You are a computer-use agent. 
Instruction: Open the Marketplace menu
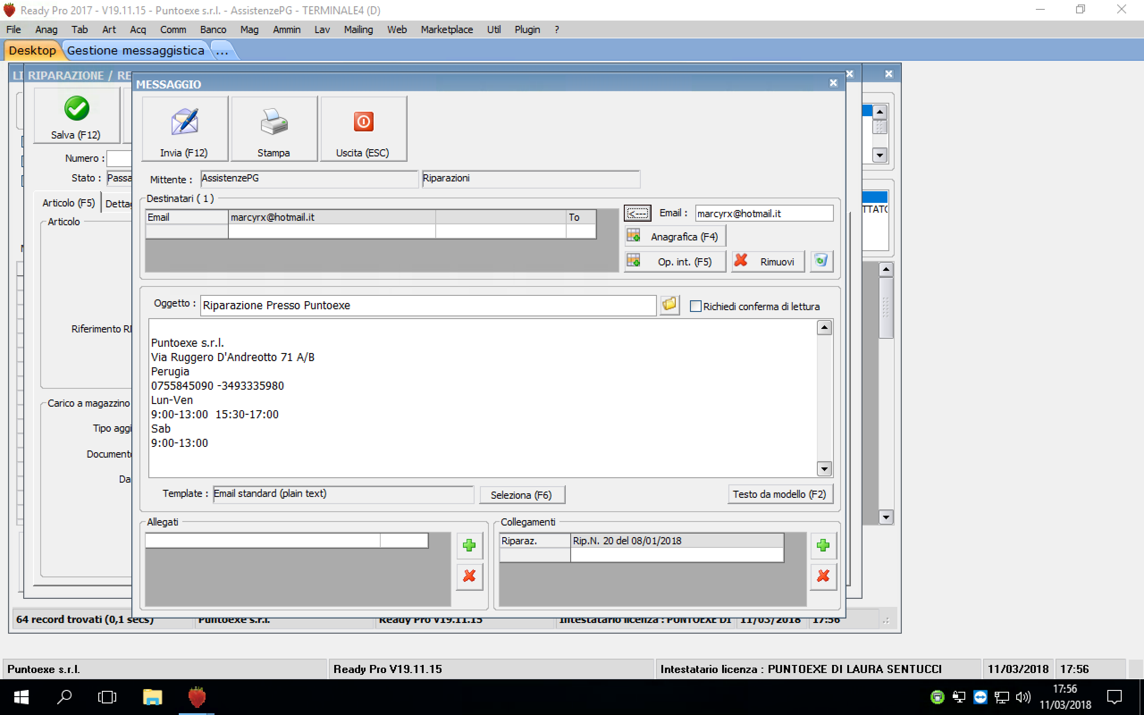click(447, 29)
